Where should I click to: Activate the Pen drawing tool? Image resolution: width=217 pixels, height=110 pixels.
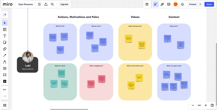tap(5, 62)
